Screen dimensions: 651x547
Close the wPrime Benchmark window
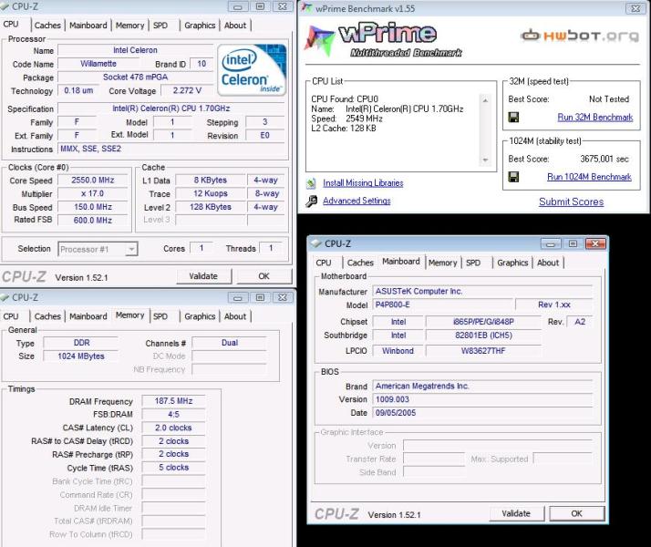pos(635,8)
